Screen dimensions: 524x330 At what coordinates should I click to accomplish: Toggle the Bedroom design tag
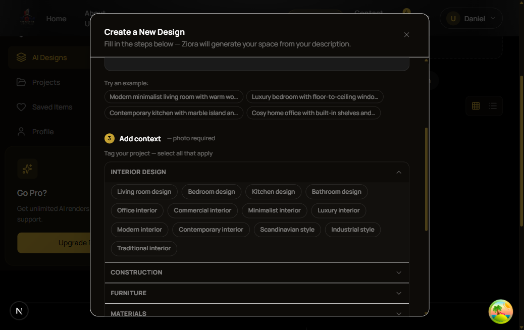212,192
